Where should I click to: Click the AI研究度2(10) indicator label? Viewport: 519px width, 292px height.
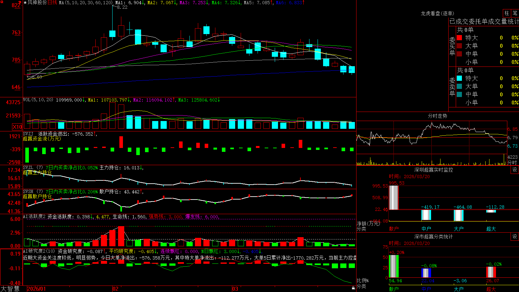(39, 251)
